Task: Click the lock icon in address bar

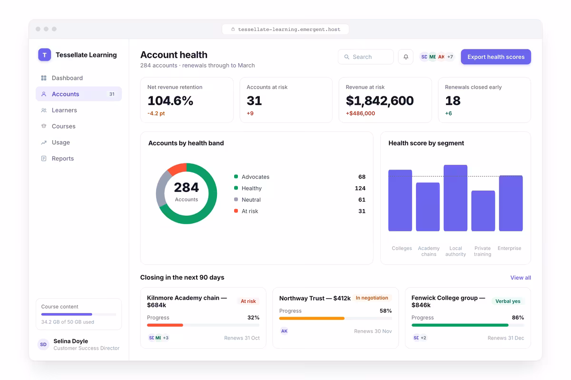Action: point(233,29)
